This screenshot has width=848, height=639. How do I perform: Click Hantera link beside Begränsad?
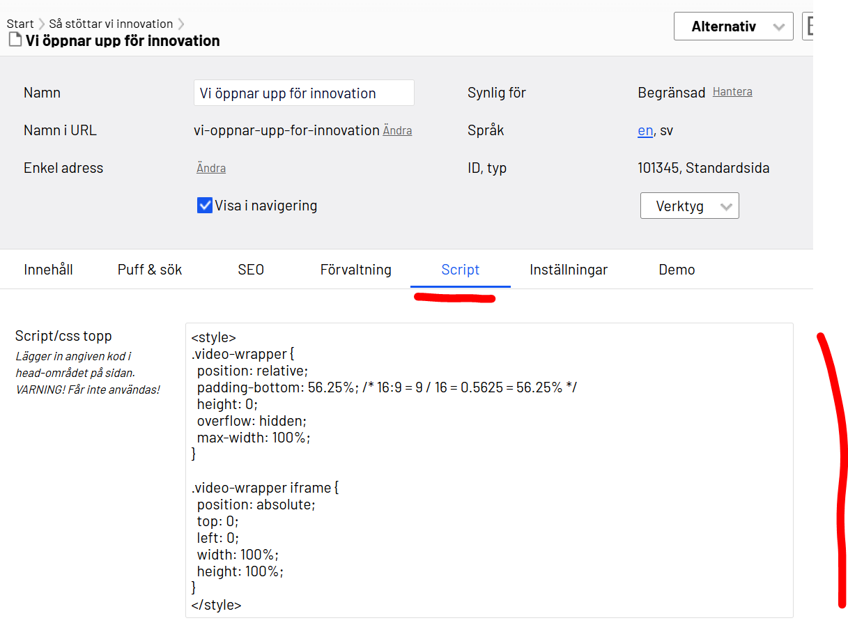[732, 92]
